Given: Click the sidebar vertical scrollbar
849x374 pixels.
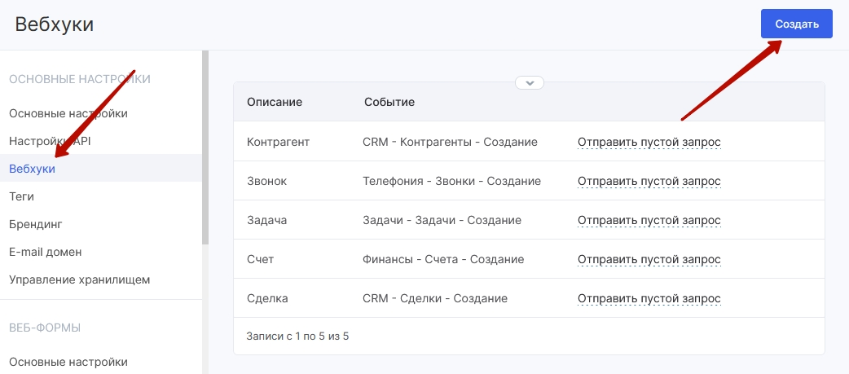Looking at the screenshot, I should tap(205, 147).
